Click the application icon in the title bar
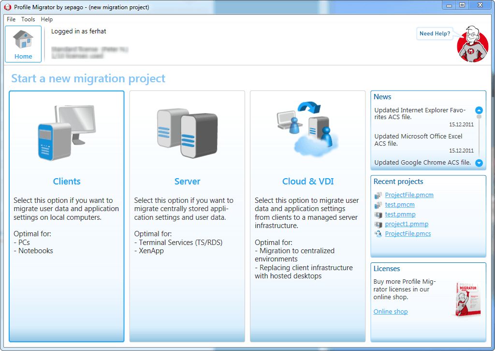Viewport: 495px width, 351px height. click(x=7, y=5)
